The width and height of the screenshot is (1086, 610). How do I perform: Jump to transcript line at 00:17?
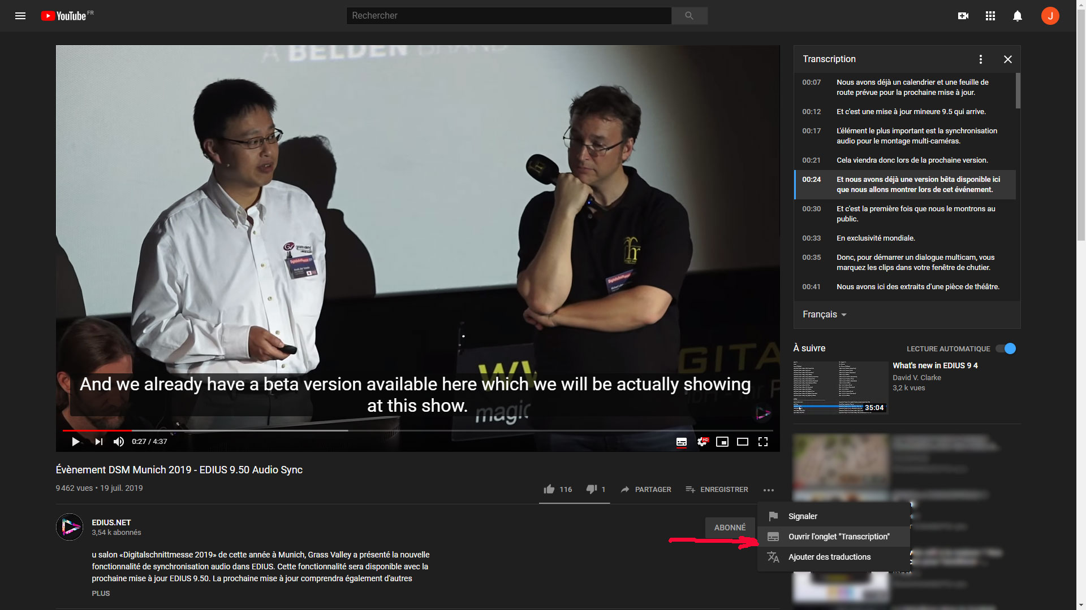tap(905, 136)
